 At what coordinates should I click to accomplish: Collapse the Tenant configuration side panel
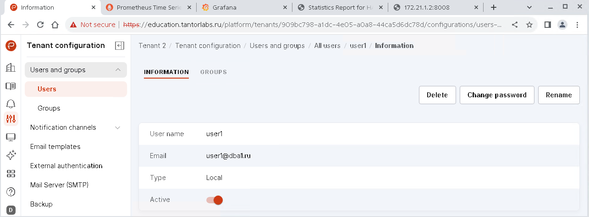pyautogui.click(x=120, y=46)
